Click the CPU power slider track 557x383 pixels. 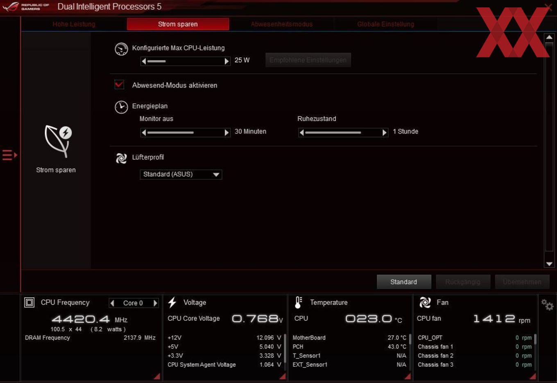[185, 61]
